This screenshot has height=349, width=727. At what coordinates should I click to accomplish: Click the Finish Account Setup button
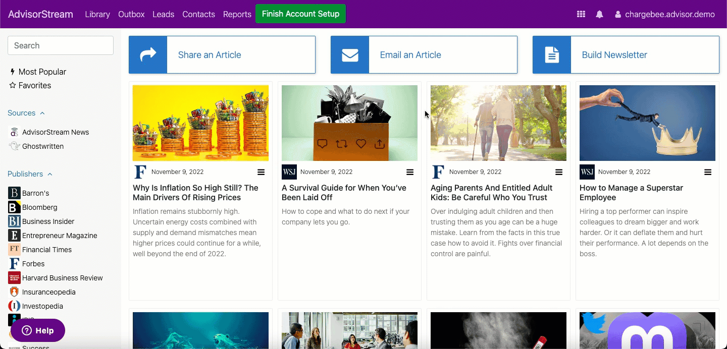[300, 14]
